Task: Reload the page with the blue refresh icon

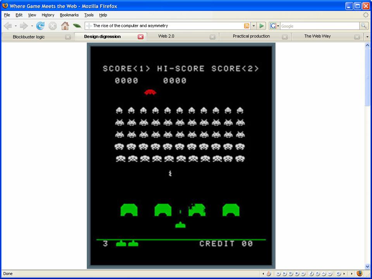Action: tap(40, 26)
